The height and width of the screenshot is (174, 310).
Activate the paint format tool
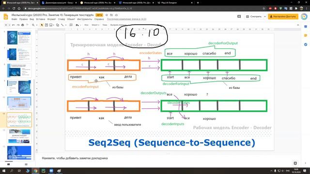tap(27, 25)
